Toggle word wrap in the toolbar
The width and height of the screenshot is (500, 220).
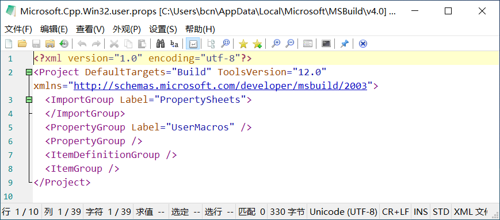click(193, 44)
